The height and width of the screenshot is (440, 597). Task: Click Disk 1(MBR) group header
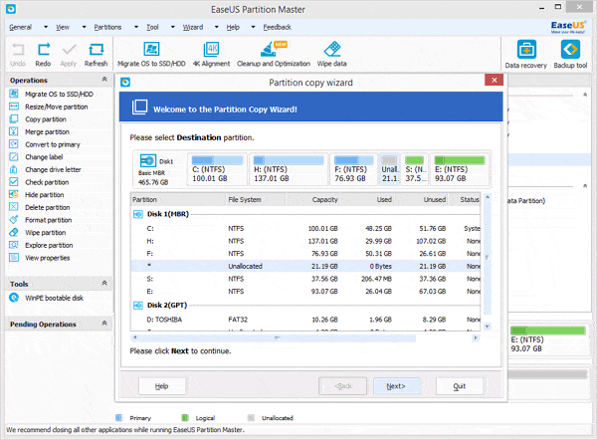click(x=168, y=214)
